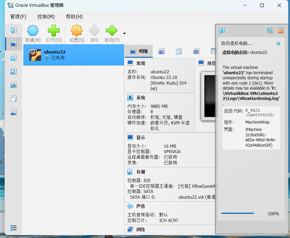The height and width of the screenshot is (238, 290).
Task: Open the 控制(M) menu
Action: point(46,17)
